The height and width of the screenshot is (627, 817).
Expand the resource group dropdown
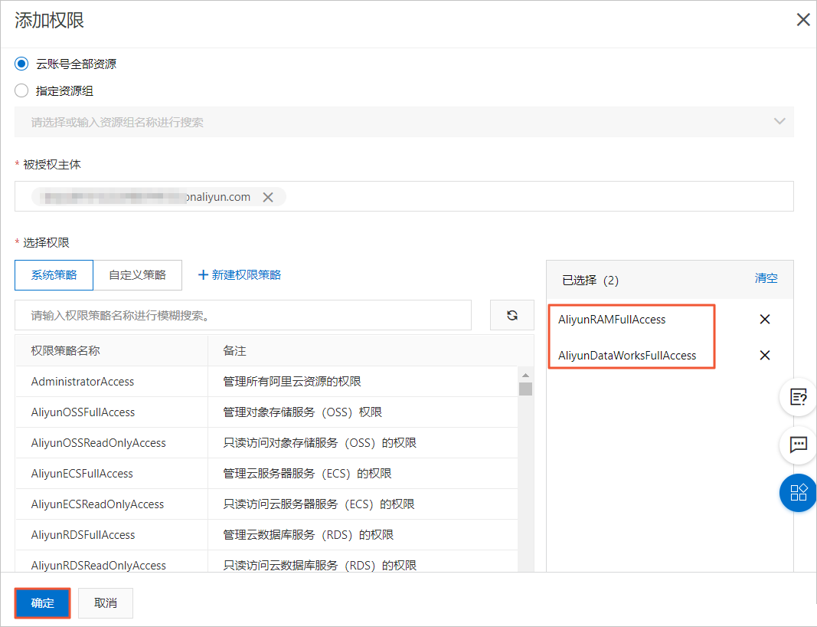coord(779,122)
